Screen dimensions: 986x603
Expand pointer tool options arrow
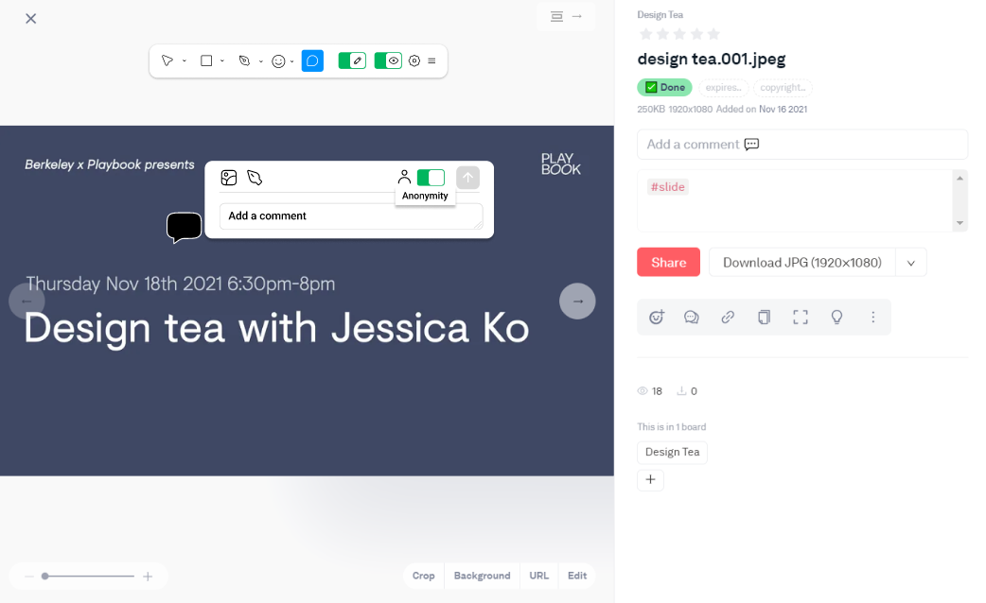tap(185, 60)
